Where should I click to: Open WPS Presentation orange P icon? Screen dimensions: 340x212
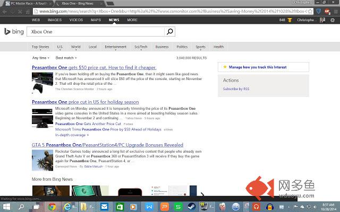tap(164, 207)
